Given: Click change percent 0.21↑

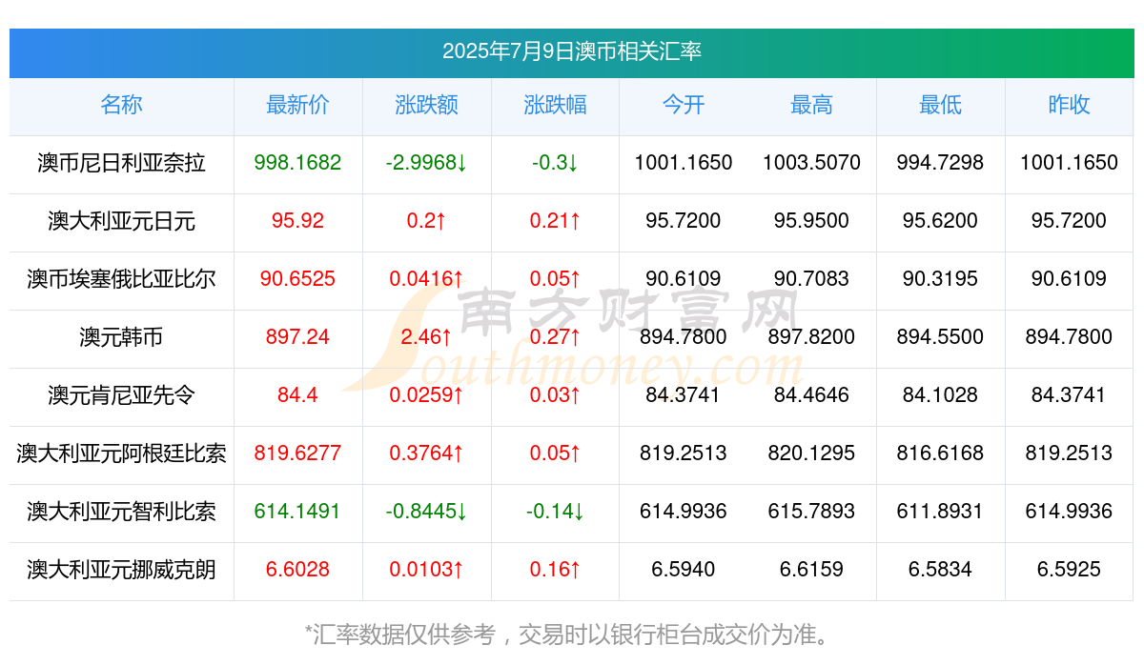Looking at the screenshot, I should point(555,221).
